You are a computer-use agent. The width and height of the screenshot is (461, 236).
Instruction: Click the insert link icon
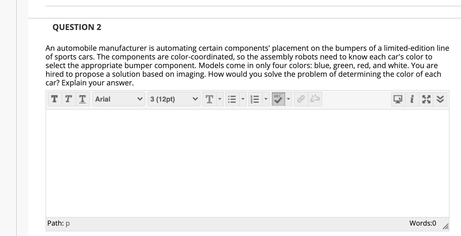[x=301, y=99]
